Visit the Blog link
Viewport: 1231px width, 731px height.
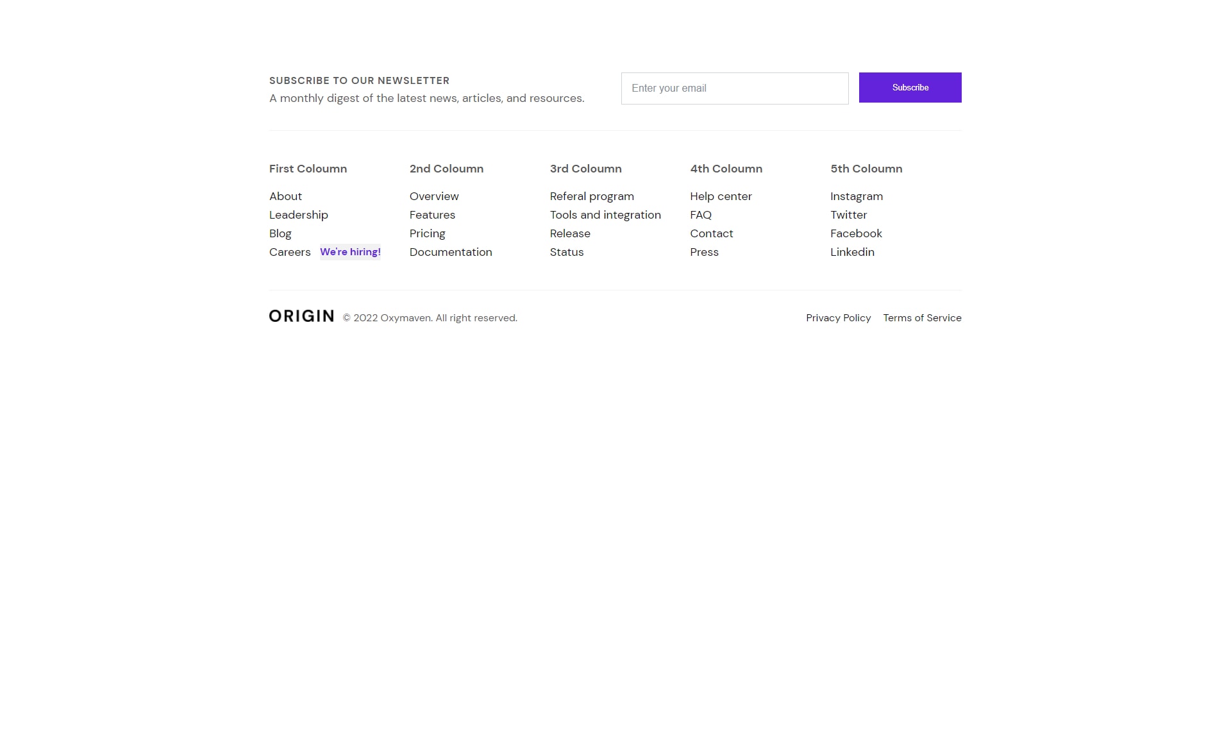click(x=280, y=233)
